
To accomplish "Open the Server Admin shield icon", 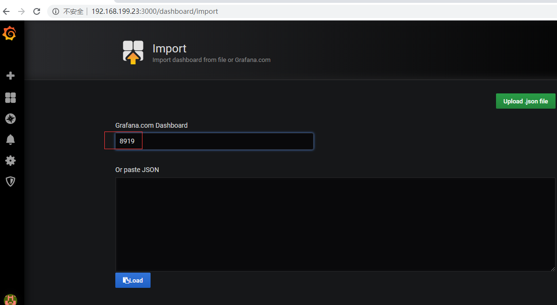I will pos(10,182).
